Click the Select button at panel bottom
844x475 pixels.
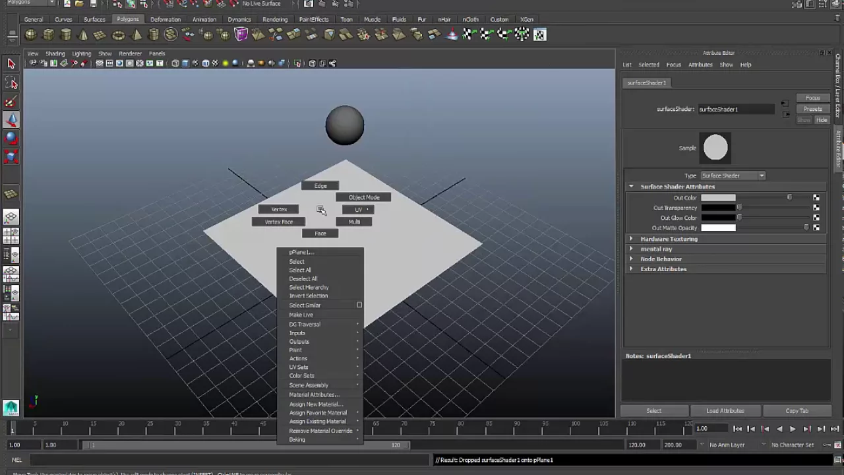click(x=654, y=411)
